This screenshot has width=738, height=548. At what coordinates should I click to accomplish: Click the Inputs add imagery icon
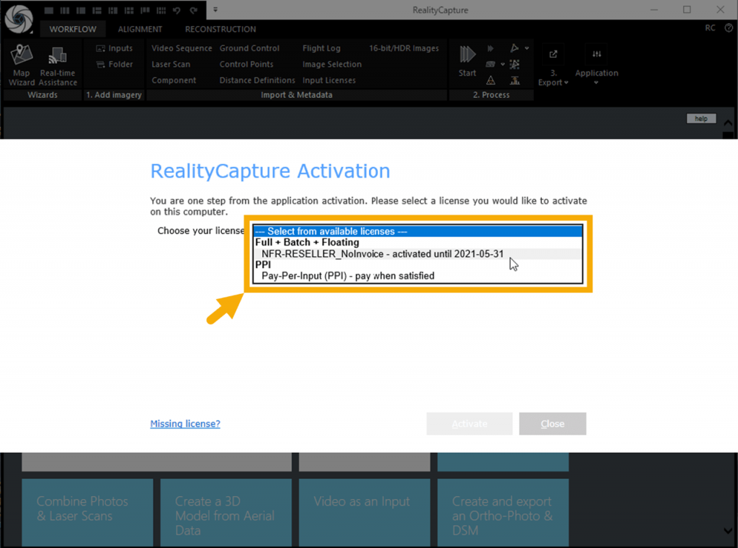click(x=114, y=48)
